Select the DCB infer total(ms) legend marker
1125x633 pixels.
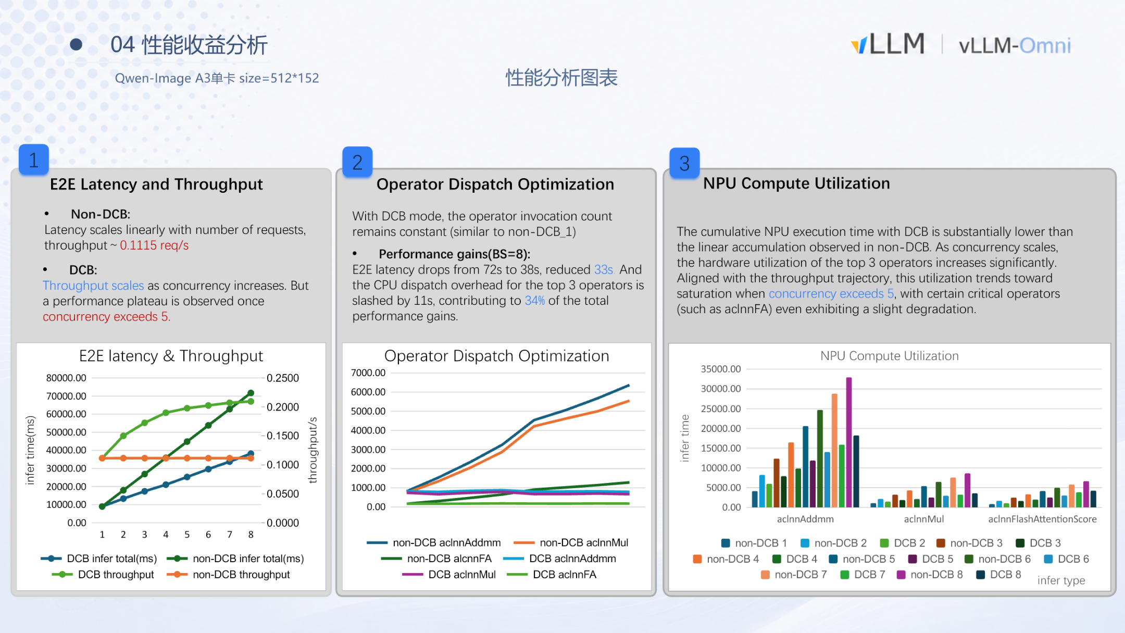click(51, 558)
